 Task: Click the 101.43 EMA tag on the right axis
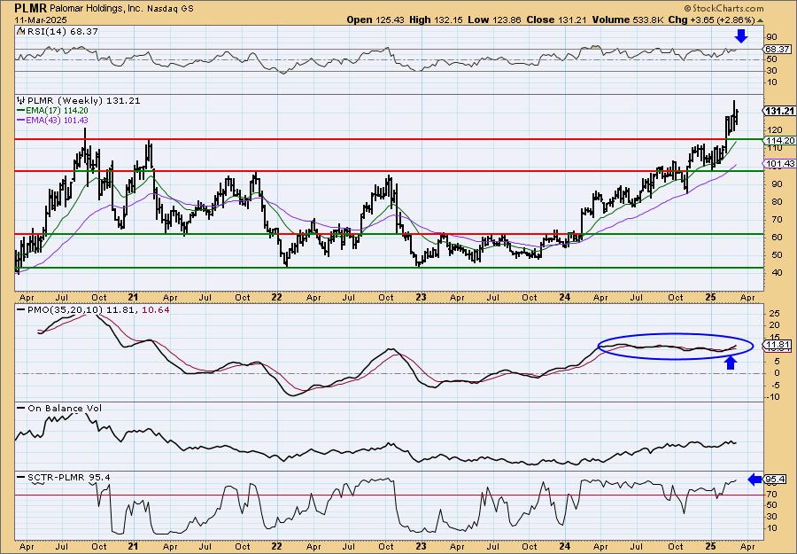(778, 163)
